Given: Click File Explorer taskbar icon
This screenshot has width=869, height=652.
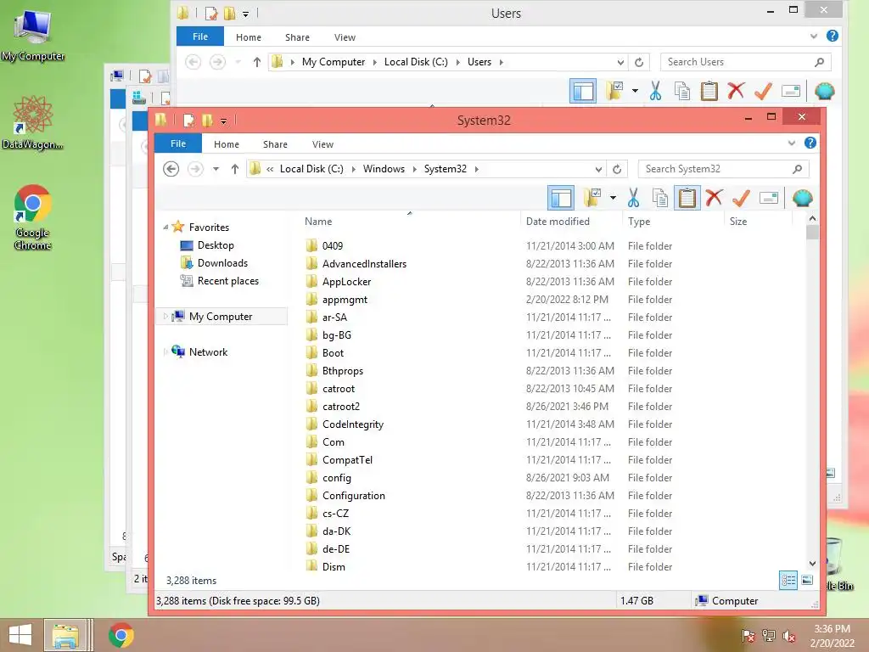Looking at the screenshot, I should (65, 635).
